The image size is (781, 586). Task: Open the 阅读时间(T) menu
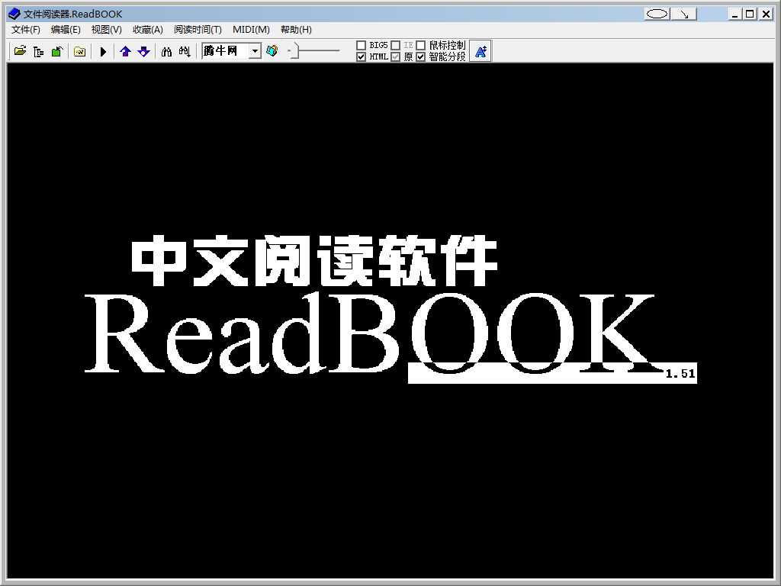pyautogui.click(x=198, y=30)
